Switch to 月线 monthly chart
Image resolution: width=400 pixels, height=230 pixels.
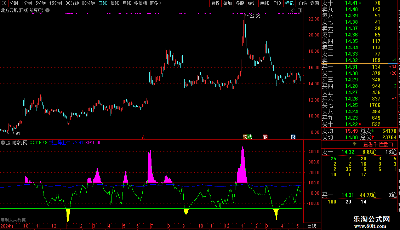pyautogui.click(x=126, y=3)
